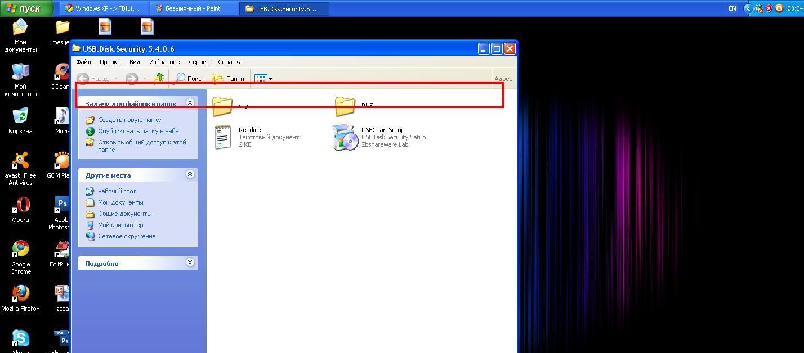This screenshot has height=353, width=804.
Task: Select the RUS folder icon
Action: point(345,106)
